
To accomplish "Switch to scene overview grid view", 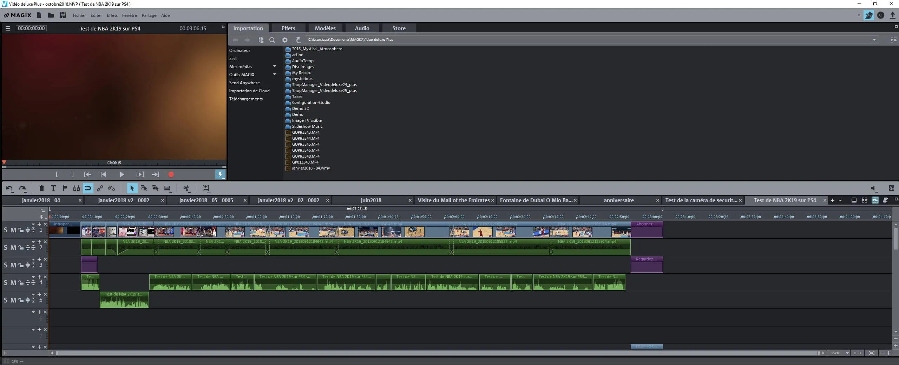I will [x=864, y=200].
